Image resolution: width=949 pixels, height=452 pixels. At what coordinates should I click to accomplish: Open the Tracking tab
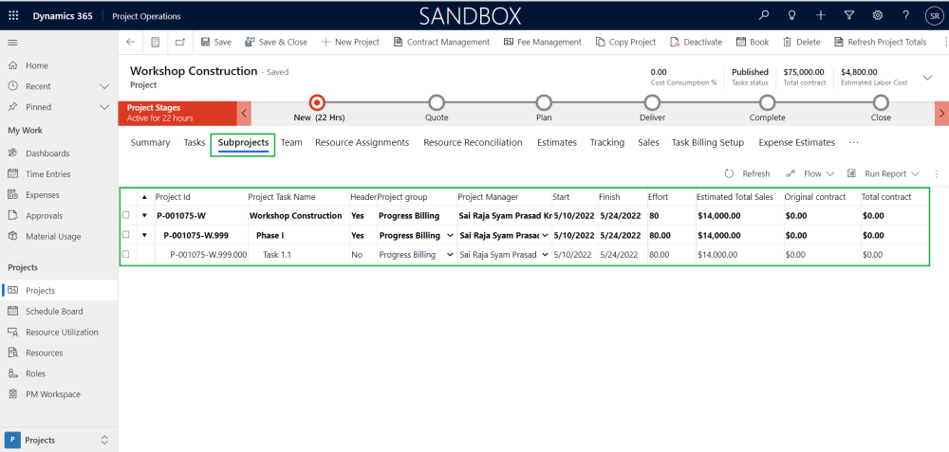(607, 142)
